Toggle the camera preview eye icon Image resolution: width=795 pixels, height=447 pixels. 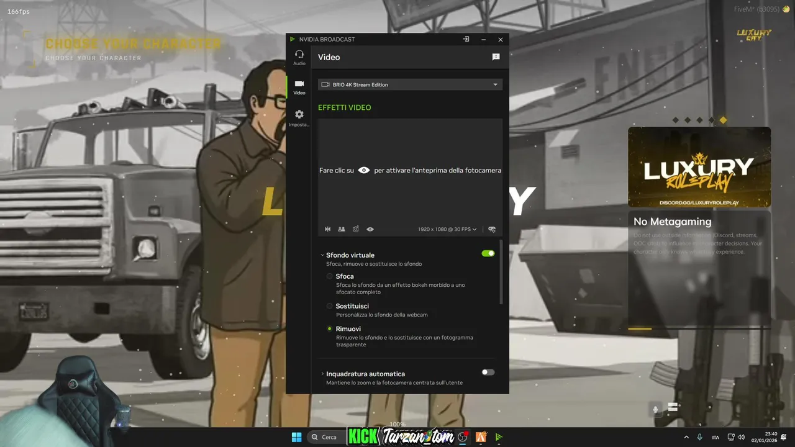coord(370,229)
